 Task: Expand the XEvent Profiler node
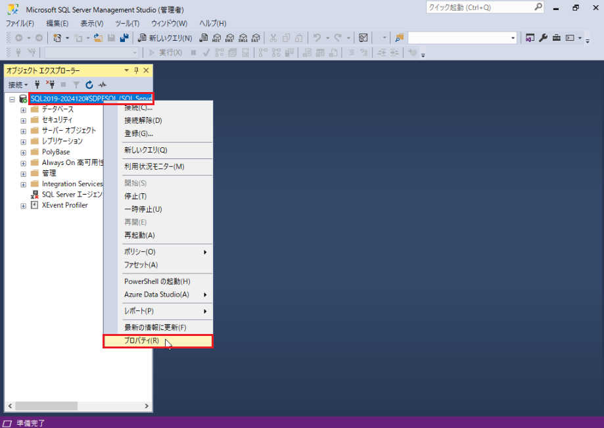coord(23,206)
